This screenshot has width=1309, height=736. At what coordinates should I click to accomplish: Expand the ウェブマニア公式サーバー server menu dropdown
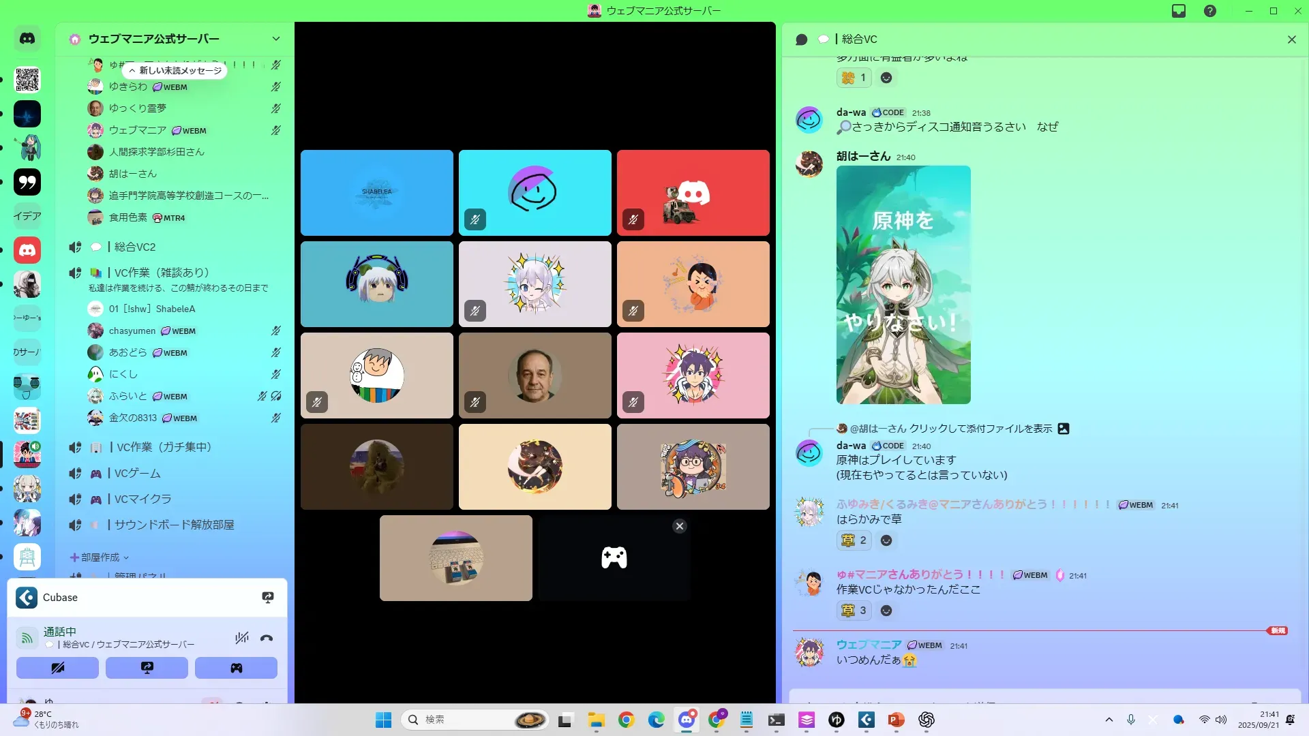275,39
